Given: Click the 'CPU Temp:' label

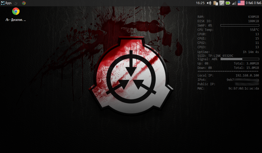Looking at the screenshot, I should pos(205,30).
